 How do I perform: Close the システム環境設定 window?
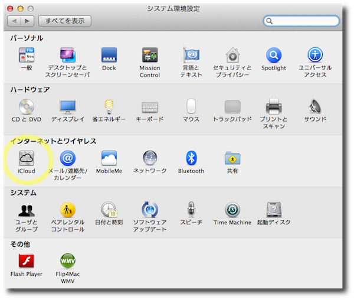click(10, 9)
